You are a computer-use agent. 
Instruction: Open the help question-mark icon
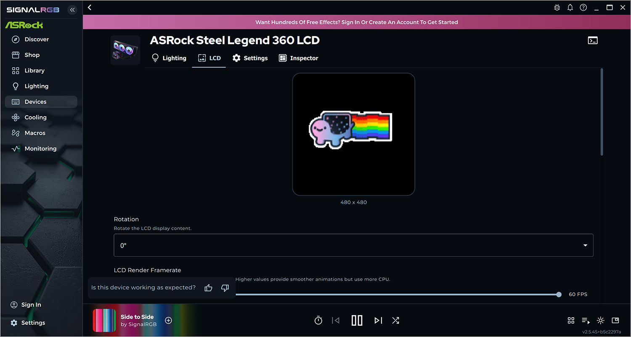tap(583, 8)
